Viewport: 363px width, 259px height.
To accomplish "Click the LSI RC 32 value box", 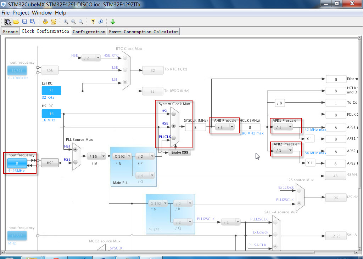I will 51,91.
